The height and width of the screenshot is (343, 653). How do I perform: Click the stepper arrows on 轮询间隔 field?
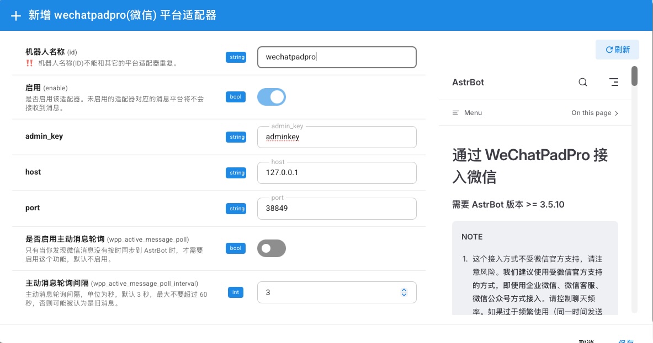[404, 292]
